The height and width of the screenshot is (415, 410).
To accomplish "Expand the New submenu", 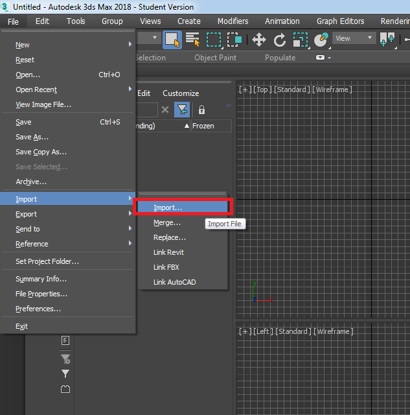I will pyautogui.click(x=67, y=45).
